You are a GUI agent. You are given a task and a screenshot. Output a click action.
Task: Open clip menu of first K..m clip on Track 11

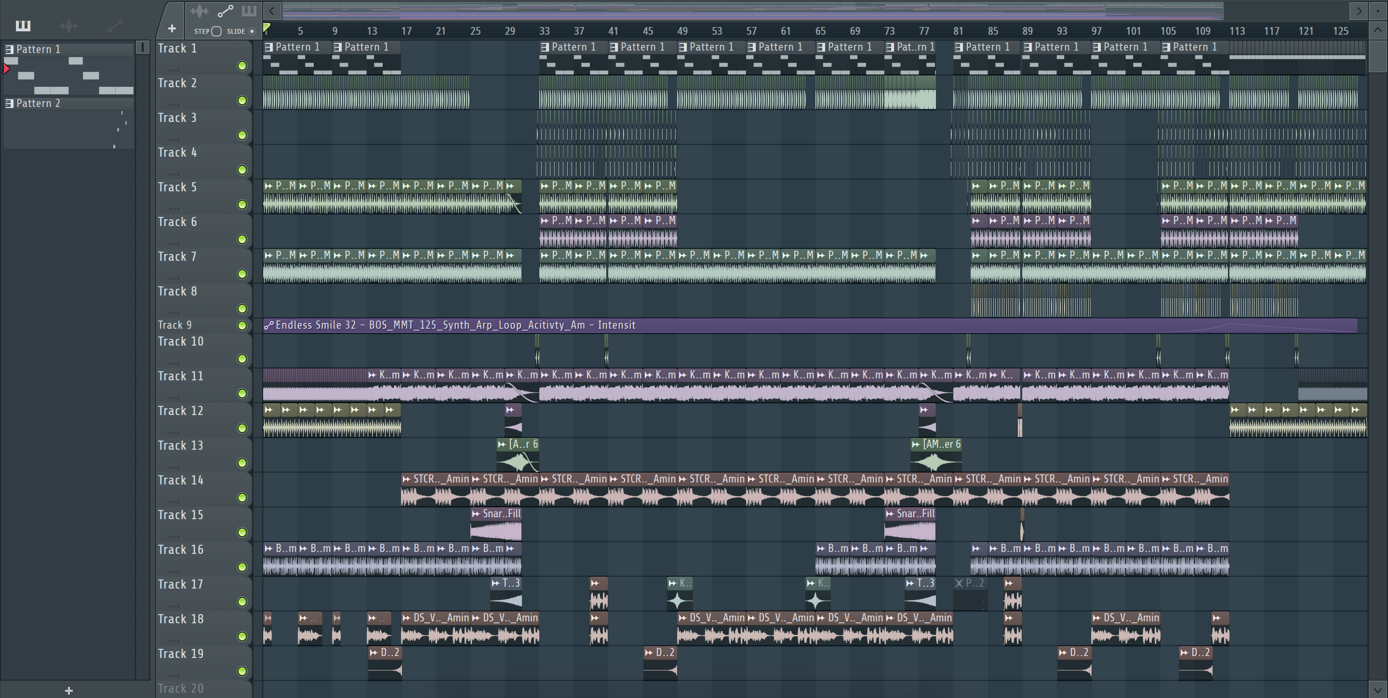373,375
